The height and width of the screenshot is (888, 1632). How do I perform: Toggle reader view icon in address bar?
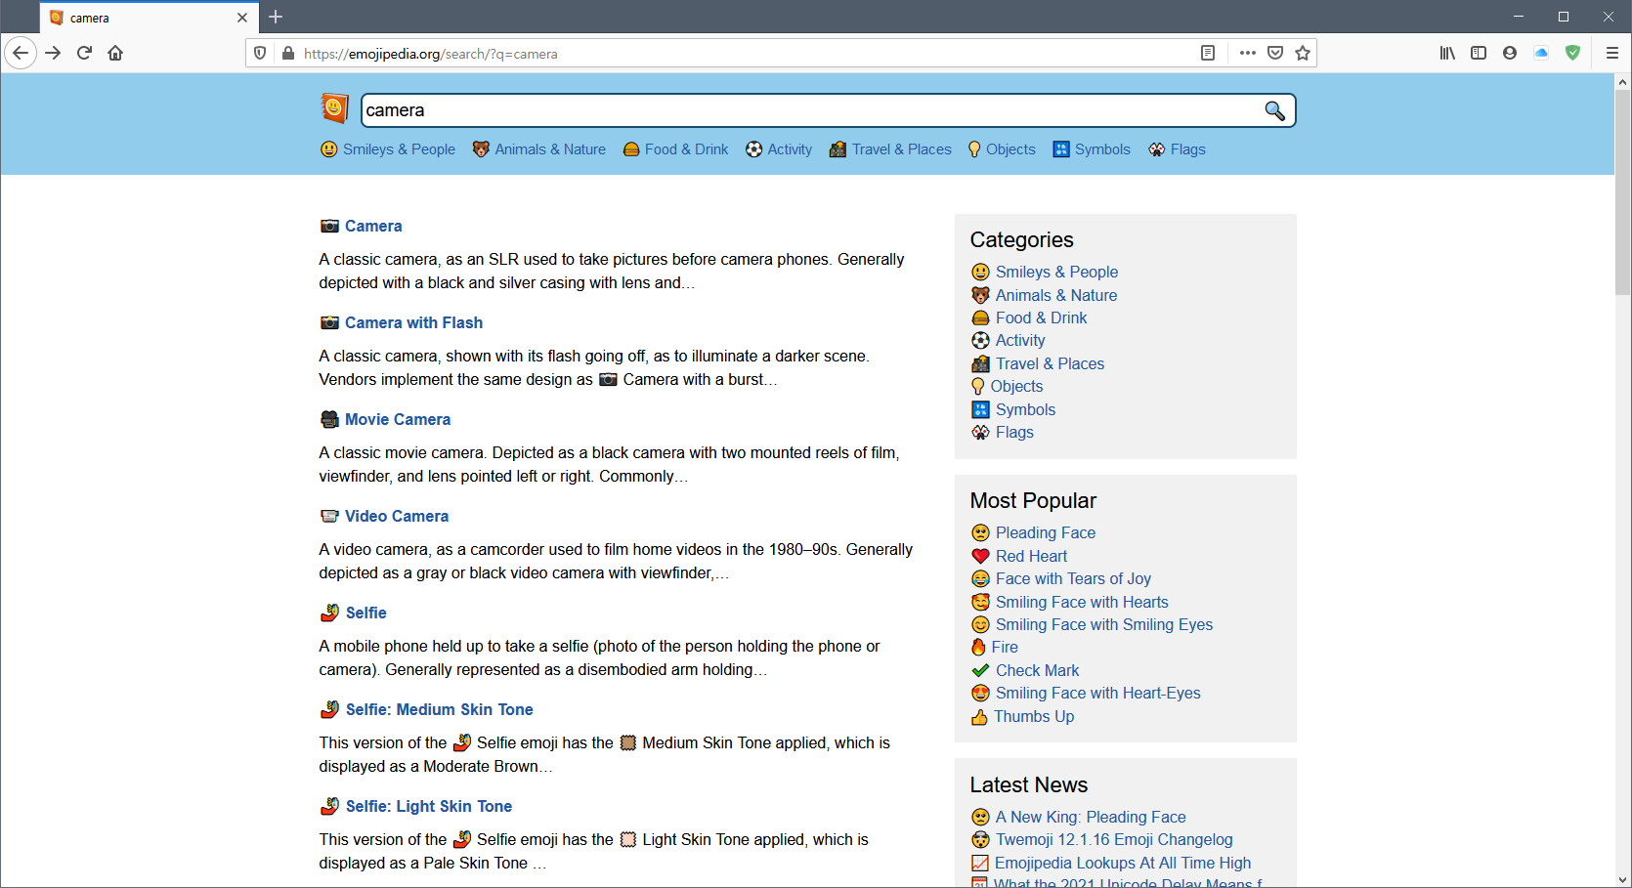[x=1208, y=53]
